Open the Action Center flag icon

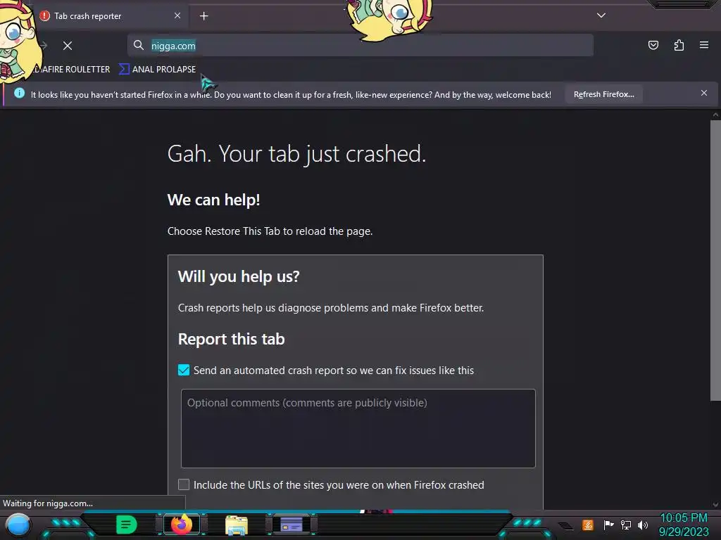coord(608,525)
